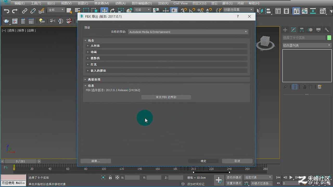Select the Unlink selection tool
333x187 pixels.
(33, 11)
